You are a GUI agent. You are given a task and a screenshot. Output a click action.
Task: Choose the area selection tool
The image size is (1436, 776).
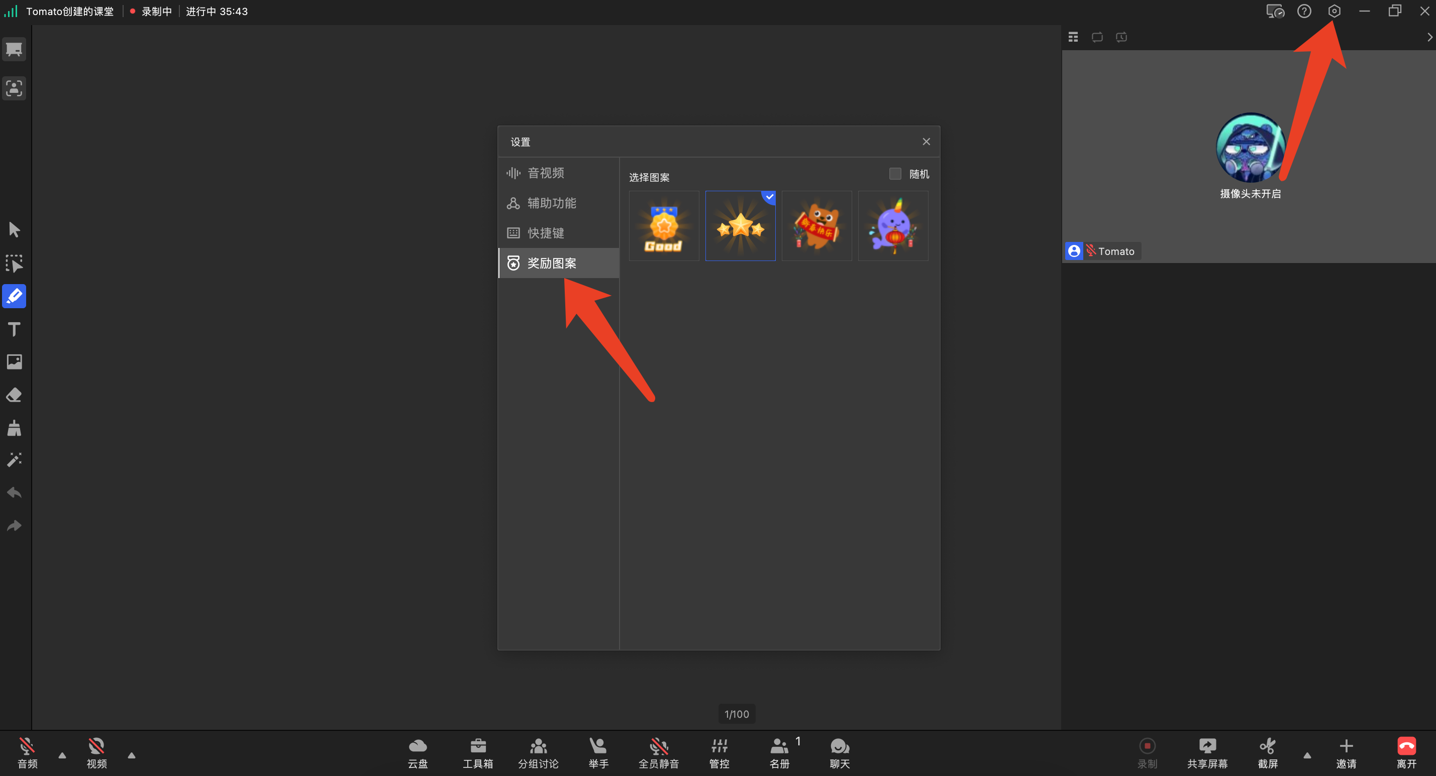(14, 263)
